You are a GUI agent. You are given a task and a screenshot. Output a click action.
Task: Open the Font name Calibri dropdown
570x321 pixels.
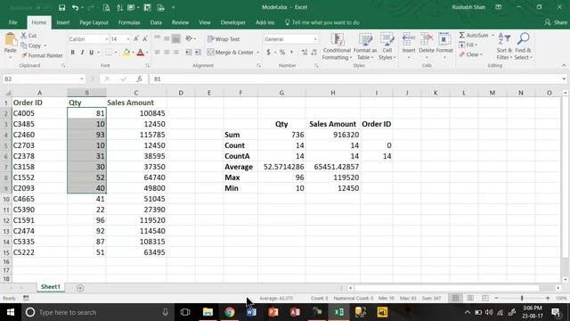pos(107,39)
